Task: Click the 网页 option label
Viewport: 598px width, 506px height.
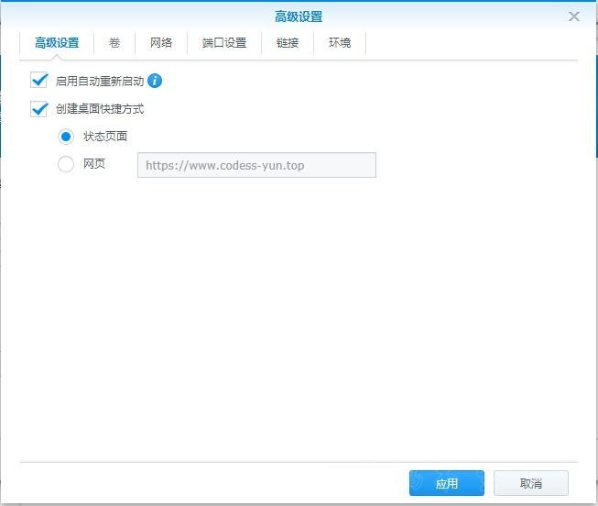Action: [94, 165]
